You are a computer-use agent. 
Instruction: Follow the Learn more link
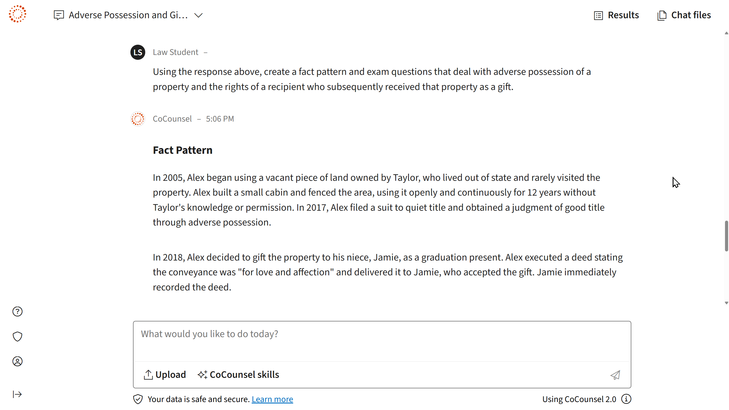pos(272,399)
